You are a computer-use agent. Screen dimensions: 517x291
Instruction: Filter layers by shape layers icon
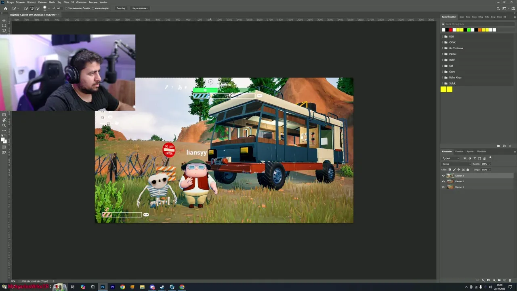pos(479,158)
